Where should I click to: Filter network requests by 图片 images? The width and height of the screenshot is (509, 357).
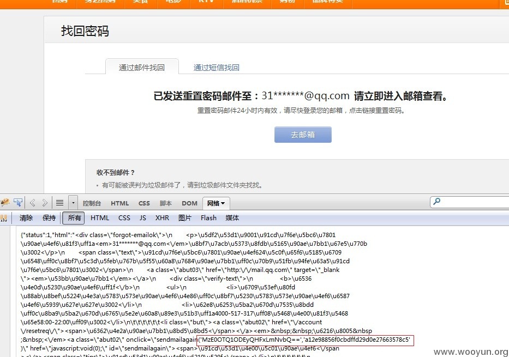(185, 218)
